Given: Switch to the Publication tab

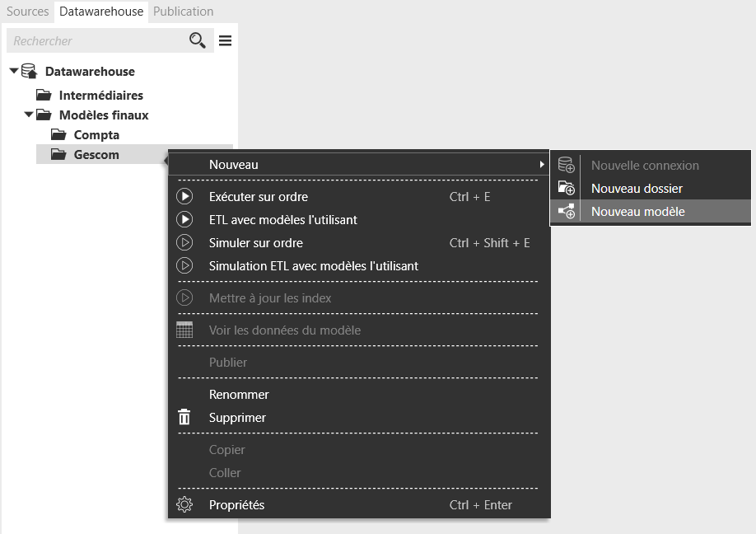Looking at the screenshot, I should (x=183, y=11).
